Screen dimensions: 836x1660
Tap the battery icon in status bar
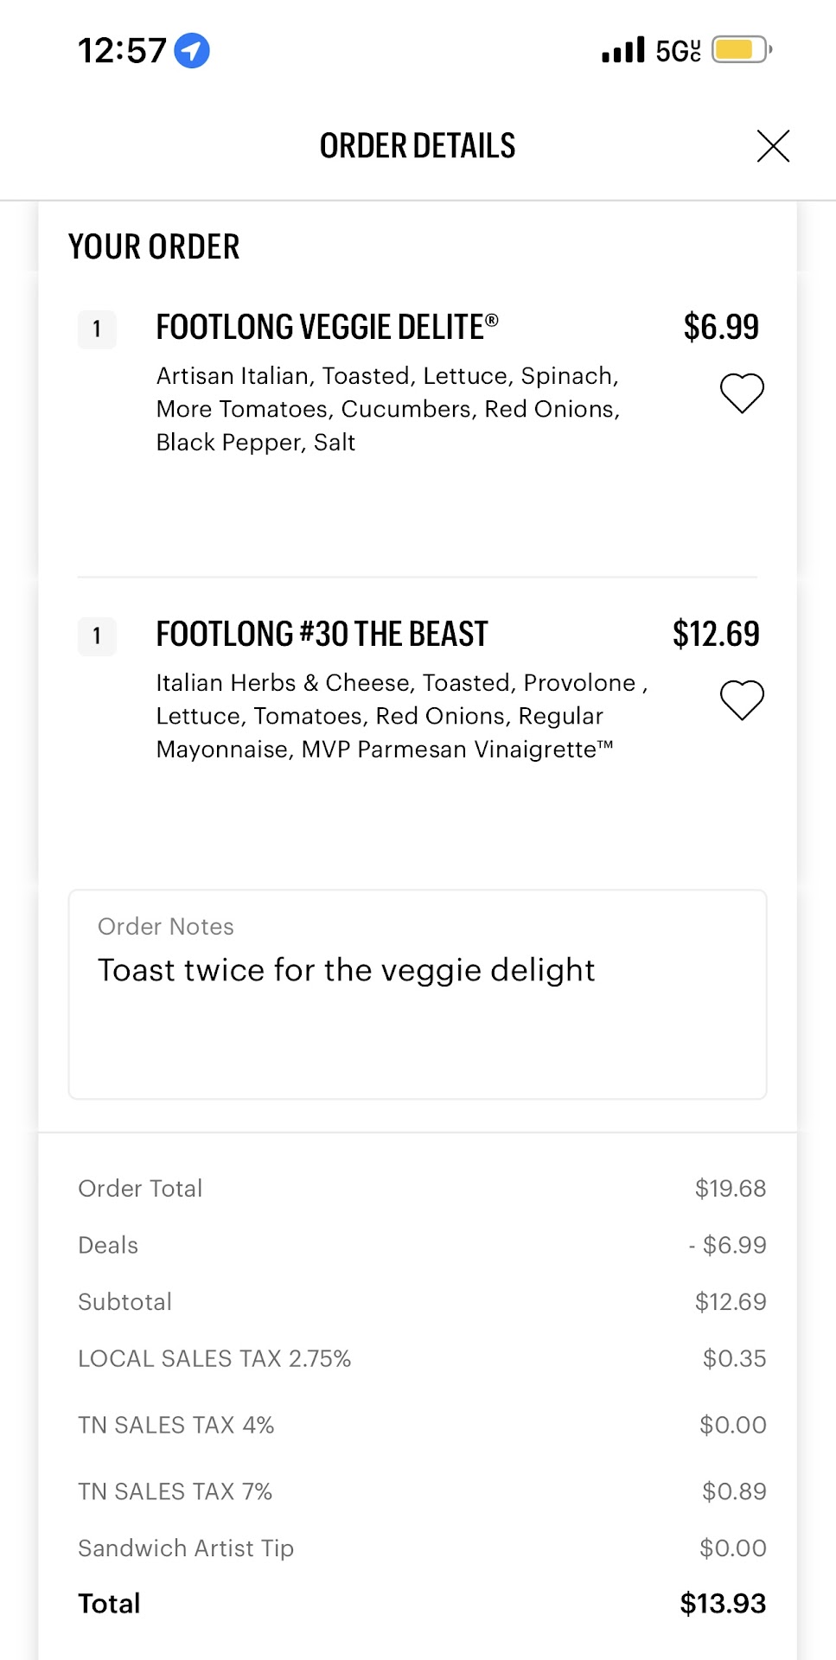pos(741,50)
